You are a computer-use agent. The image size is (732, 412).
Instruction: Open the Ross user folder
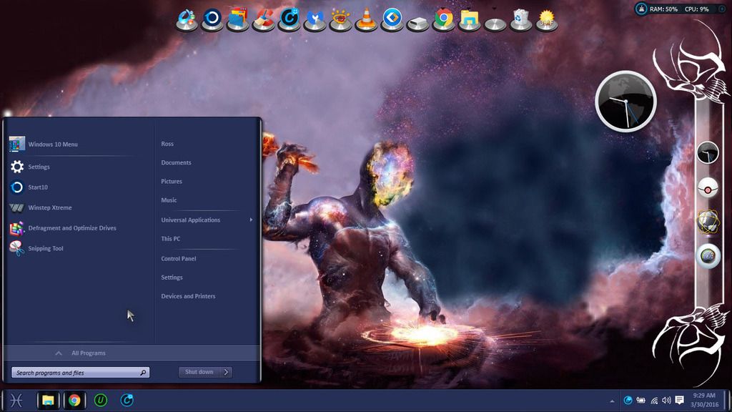point(167,144)
